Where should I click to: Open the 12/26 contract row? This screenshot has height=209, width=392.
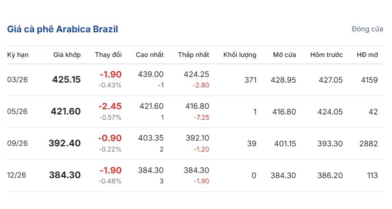[18, 175]
